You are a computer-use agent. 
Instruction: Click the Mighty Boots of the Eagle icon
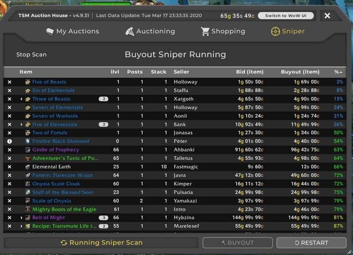[x=28, y=209]
